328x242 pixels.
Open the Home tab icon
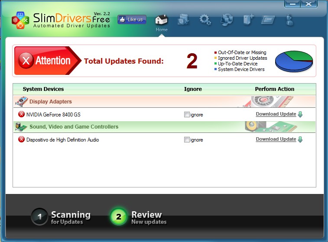161,20
